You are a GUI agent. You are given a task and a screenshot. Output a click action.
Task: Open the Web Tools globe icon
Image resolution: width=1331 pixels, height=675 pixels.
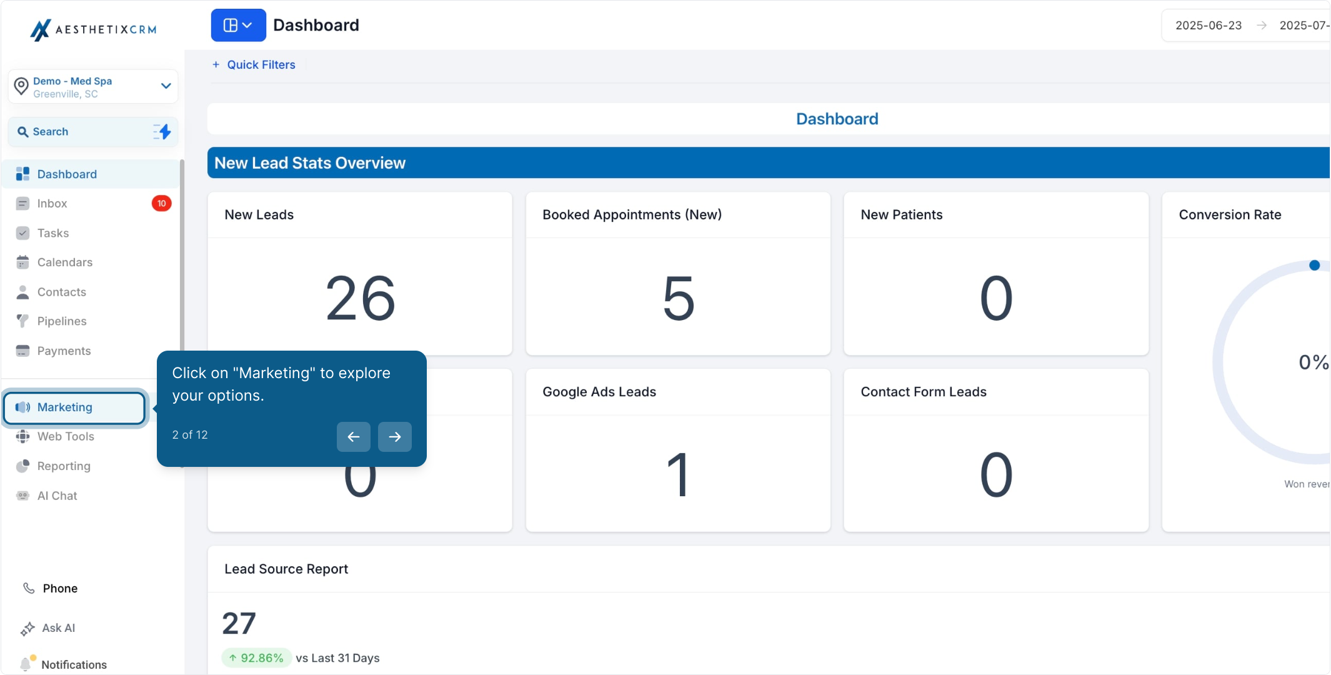pyautogui.click(x=23, y=436)
